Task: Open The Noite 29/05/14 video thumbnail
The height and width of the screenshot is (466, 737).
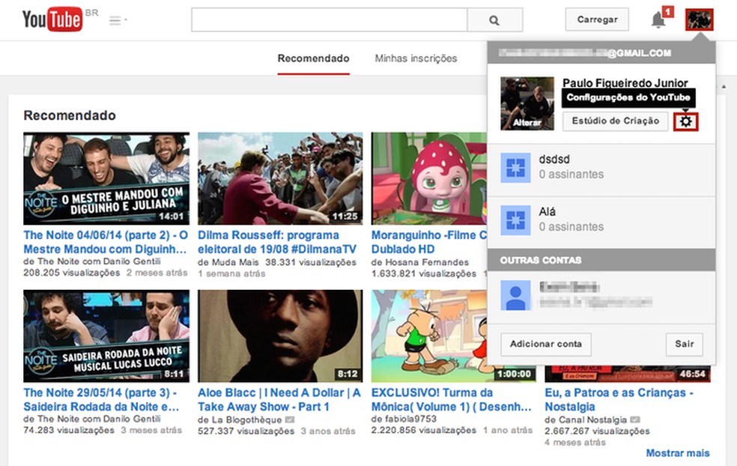Action: [x=106, y=336]
